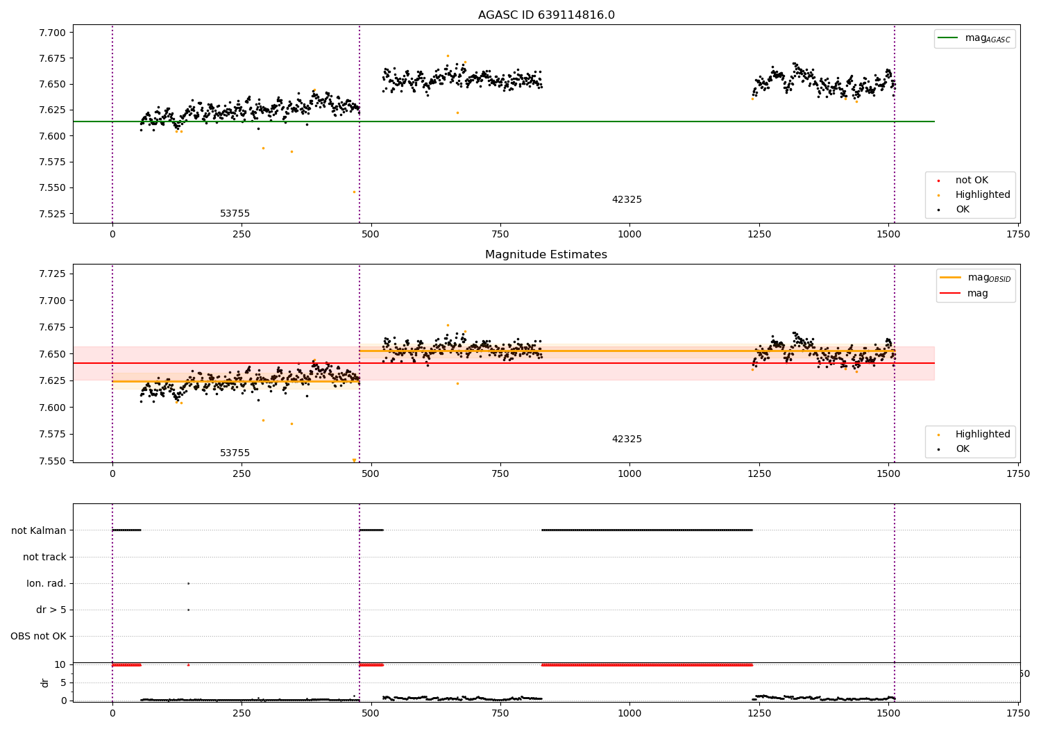Click the red "mag" legend entry
The height and width of the screenshot is (729, 1041).
pos(965,294)
